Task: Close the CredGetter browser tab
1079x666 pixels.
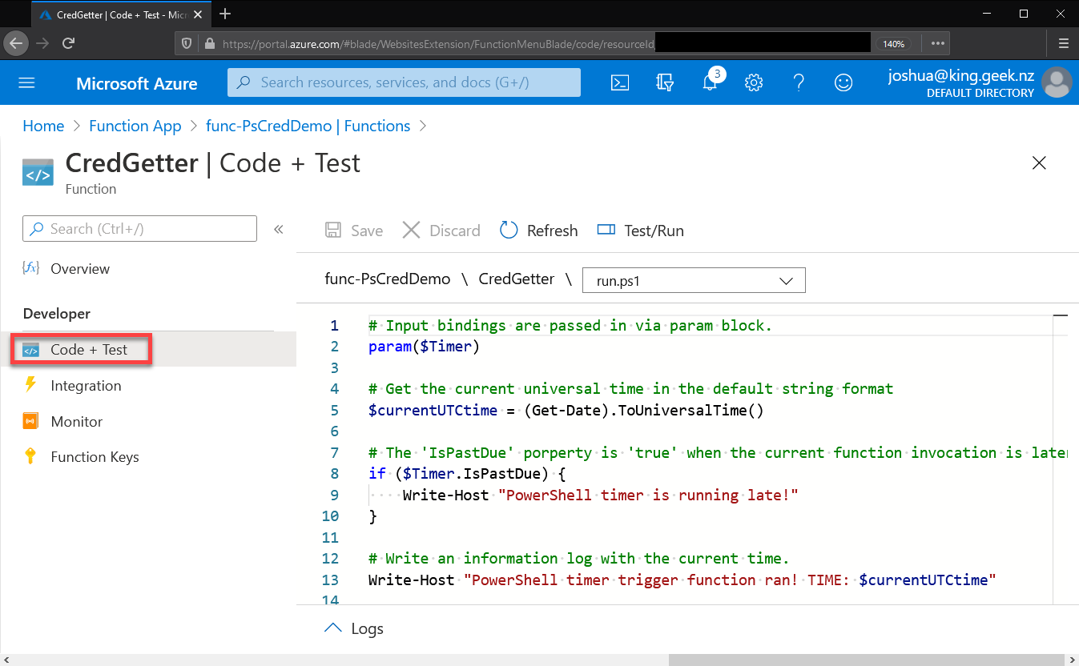Action: (x=199, y=14)
